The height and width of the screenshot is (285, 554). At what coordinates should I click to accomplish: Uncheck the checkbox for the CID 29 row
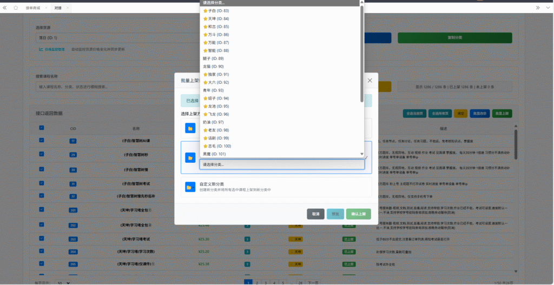[41, 155]
